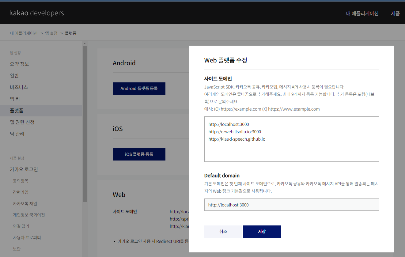Select 앱 키 in the sidebar

coord(15,99)
